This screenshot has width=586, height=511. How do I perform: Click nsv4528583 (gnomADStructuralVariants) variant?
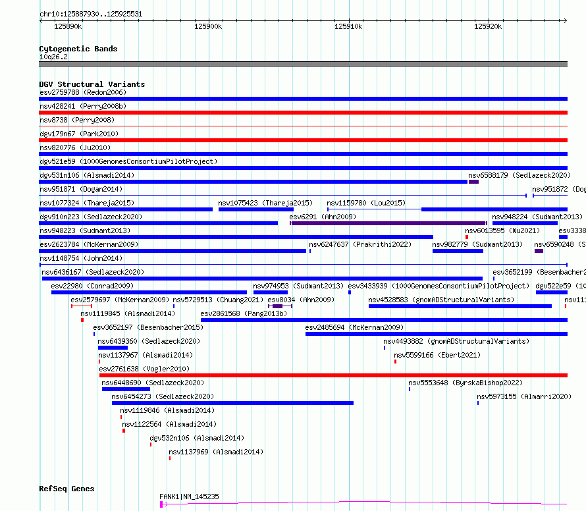[441, 300]
